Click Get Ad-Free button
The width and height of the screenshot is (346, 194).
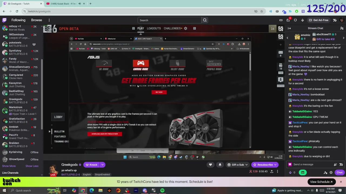click(x=319, y=20)
